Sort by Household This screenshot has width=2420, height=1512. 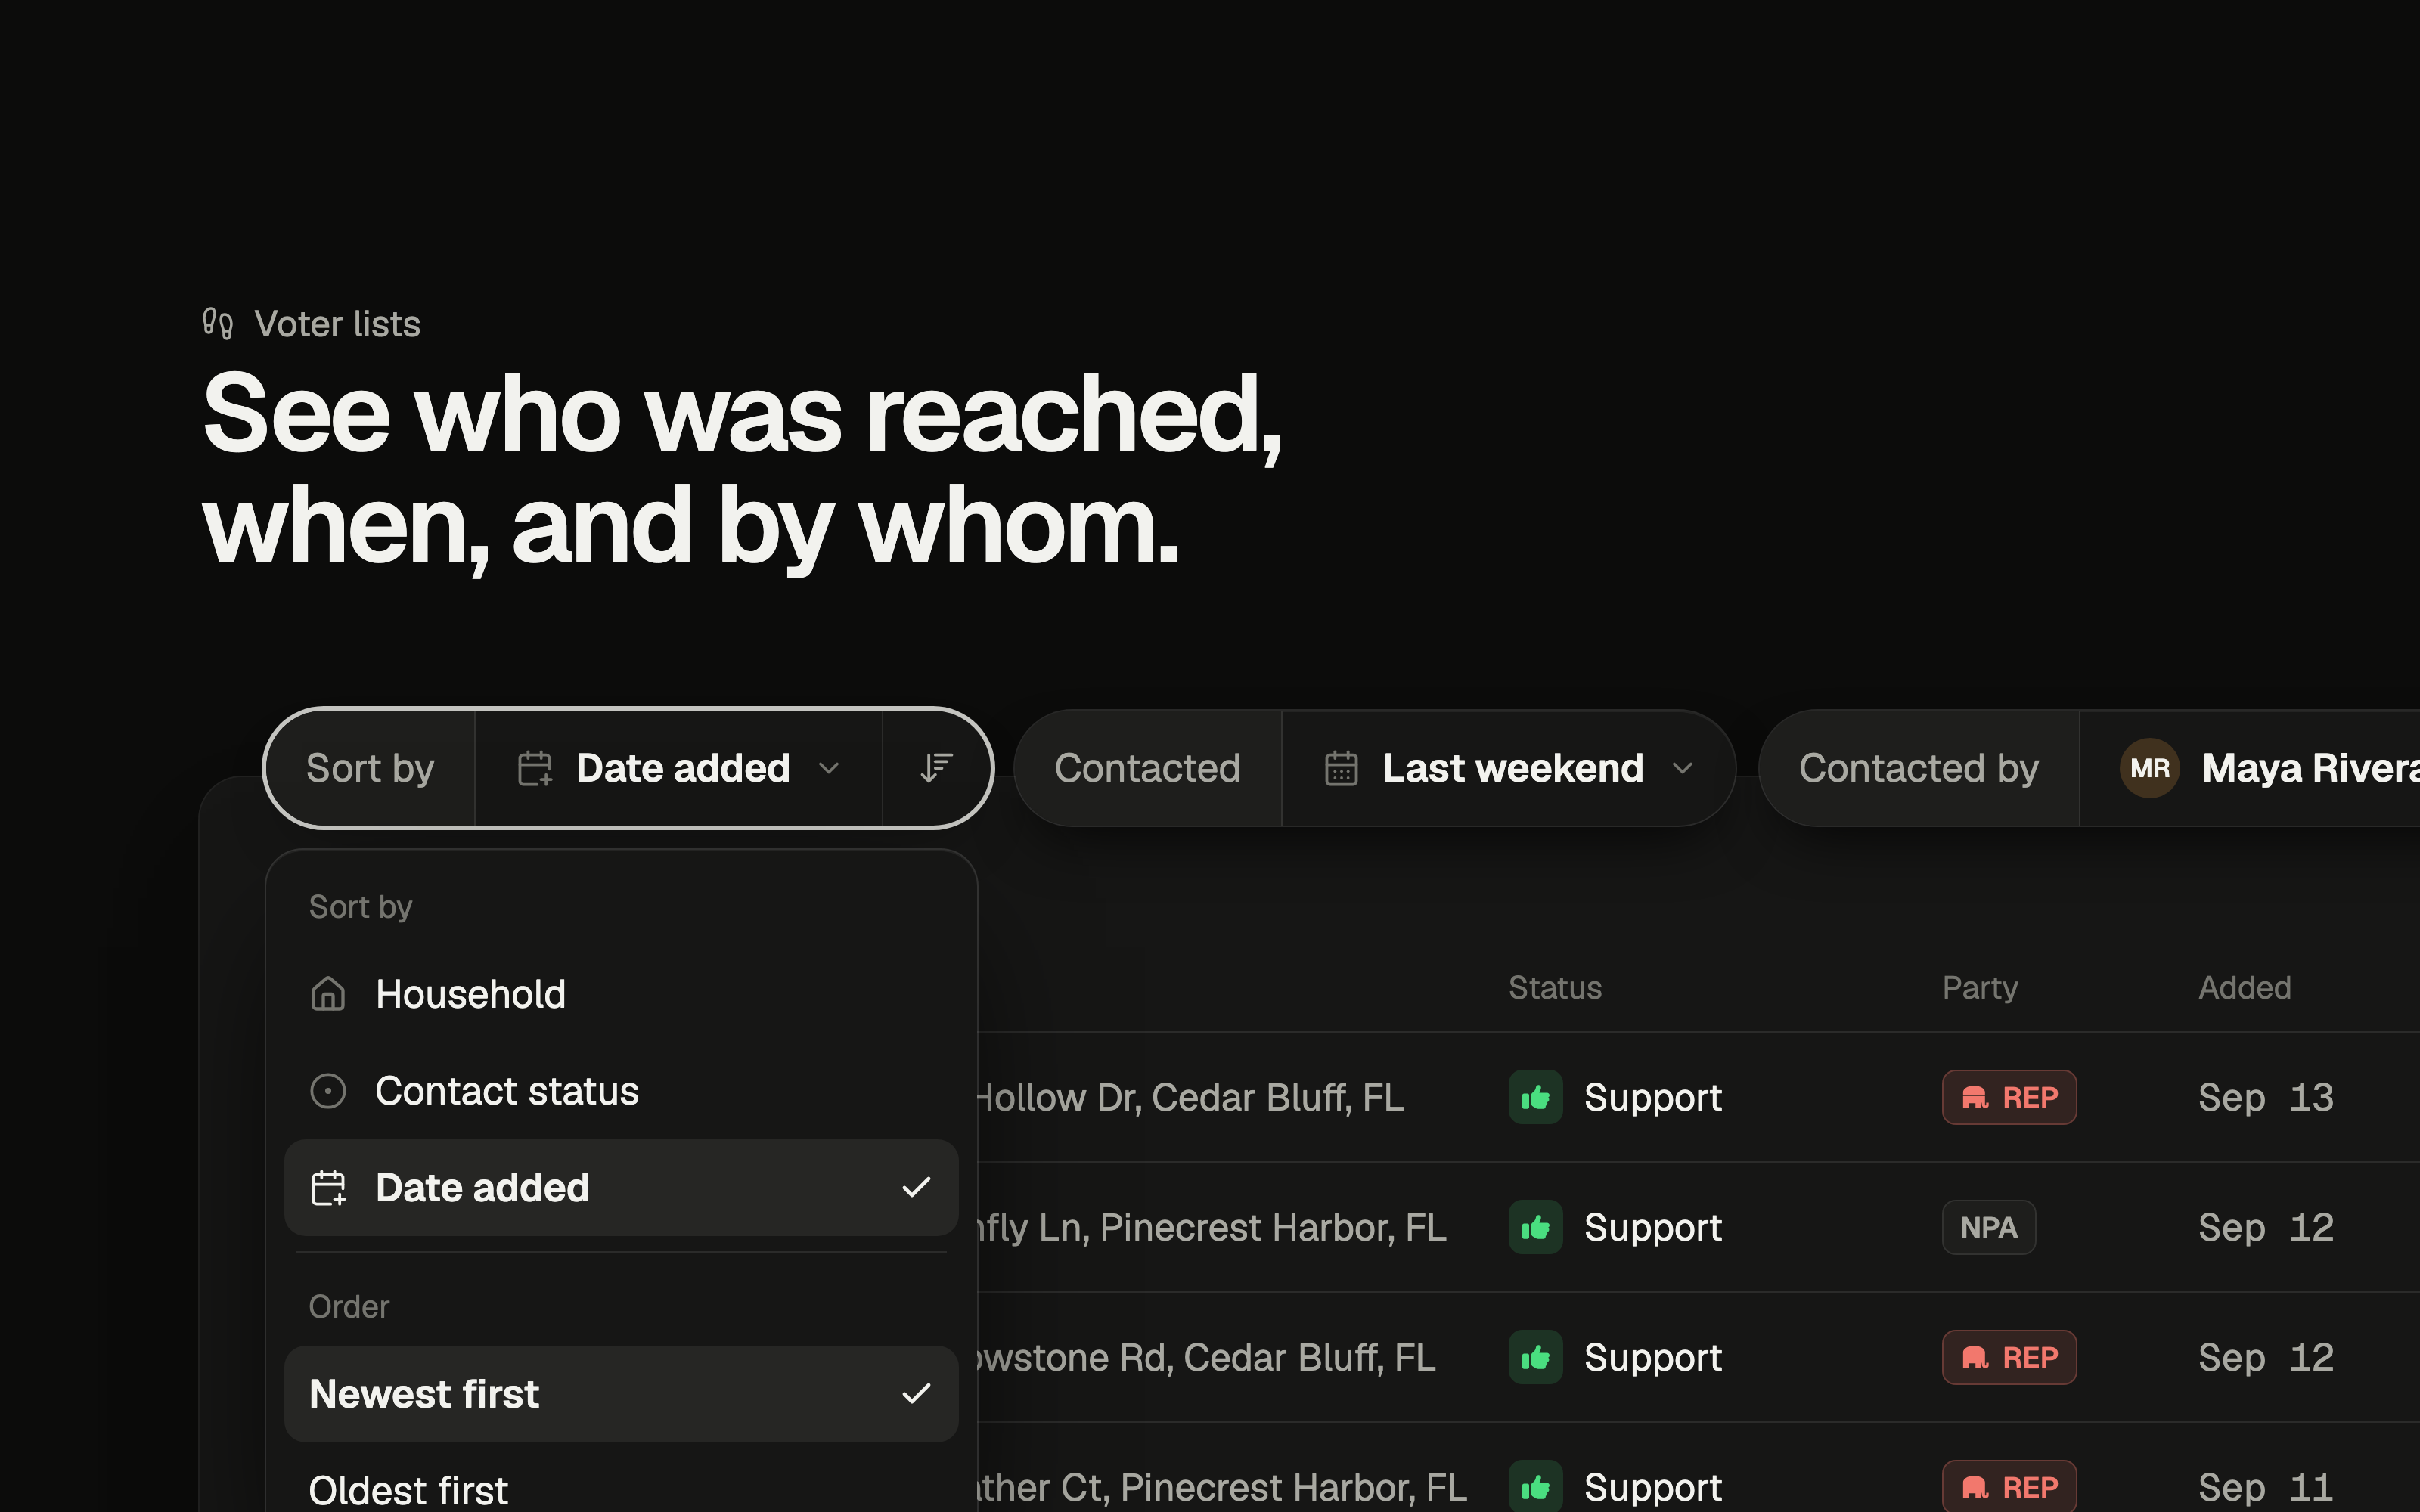click(x=621, y=994)
